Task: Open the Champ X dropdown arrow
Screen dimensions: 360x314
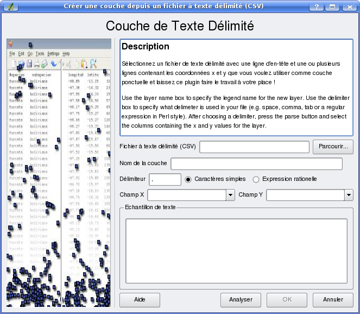Action: point(230,195)
